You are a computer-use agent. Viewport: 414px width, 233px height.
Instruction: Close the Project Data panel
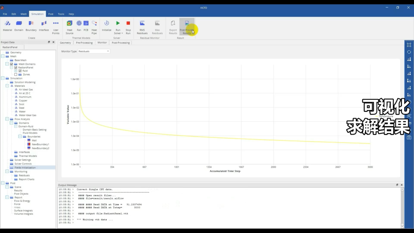[53, 42]
